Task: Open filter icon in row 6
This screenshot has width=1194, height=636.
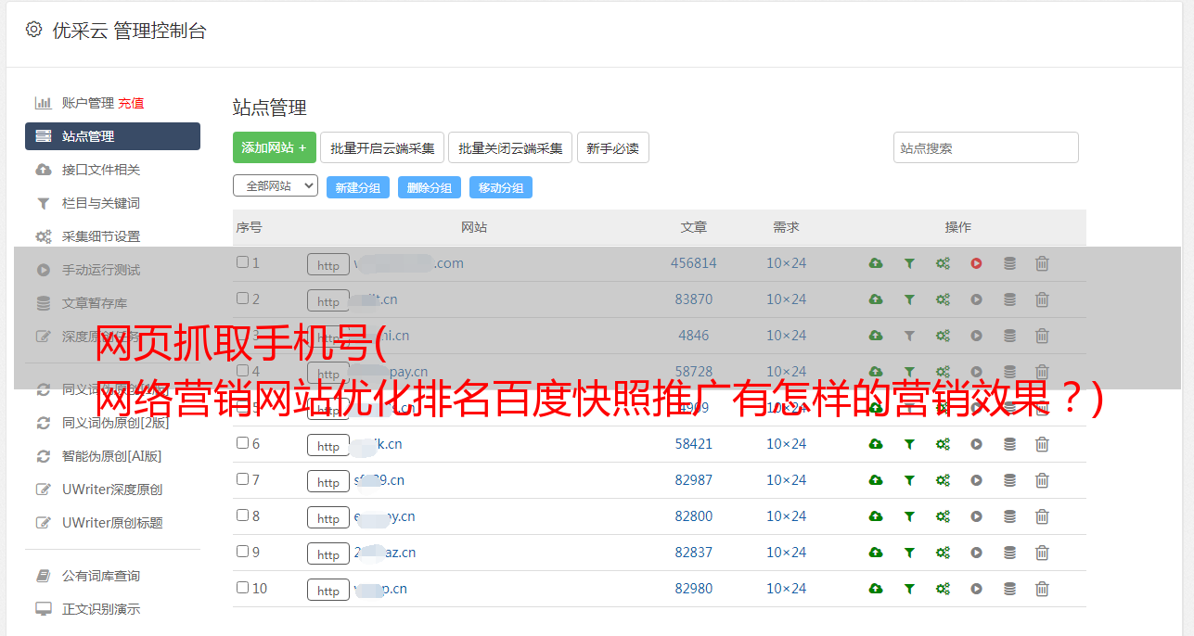Action: [x=909, y=444]
